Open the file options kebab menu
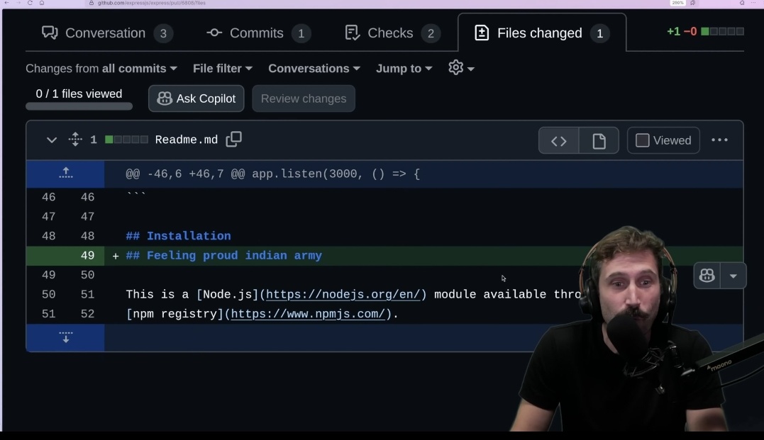The image size is (764, 440). pyautogui.click(x=720, y=140)
